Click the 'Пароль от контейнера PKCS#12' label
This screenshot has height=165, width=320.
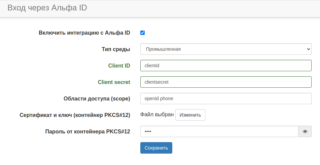[87, 131]
